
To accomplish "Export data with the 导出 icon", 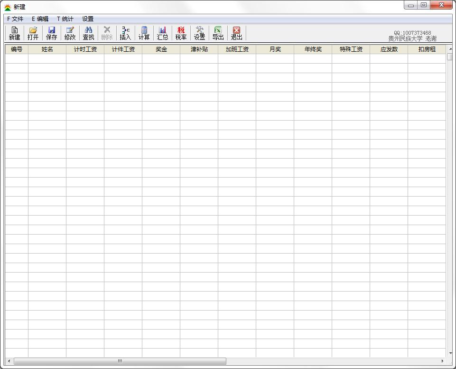I will 218,33.
